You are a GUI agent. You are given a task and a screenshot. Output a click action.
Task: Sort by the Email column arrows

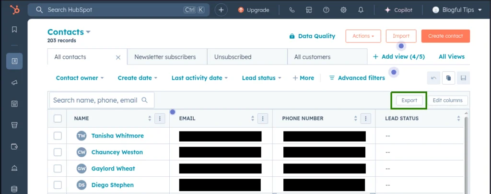[253, 119]
